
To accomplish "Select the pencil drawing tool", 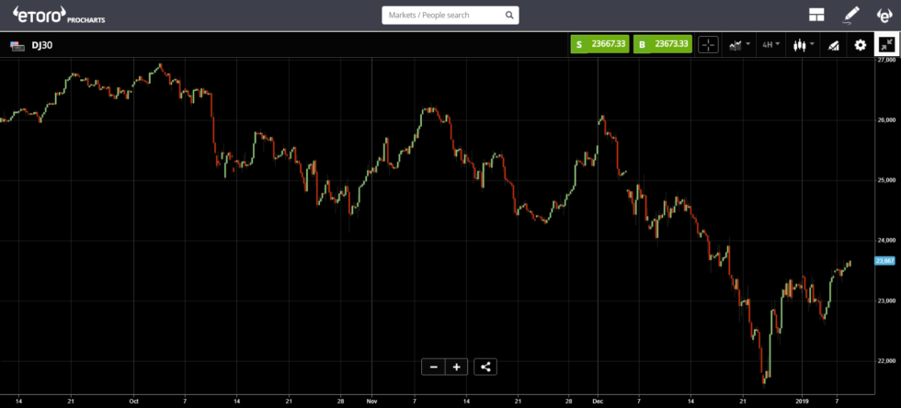I will click(x=851, y=15).
